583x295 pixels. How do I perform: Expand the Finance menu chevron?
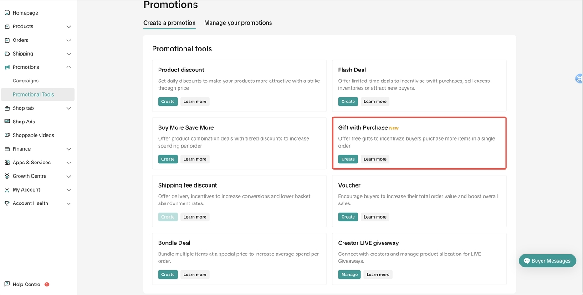pyautogui.click(x=69, y=149)
